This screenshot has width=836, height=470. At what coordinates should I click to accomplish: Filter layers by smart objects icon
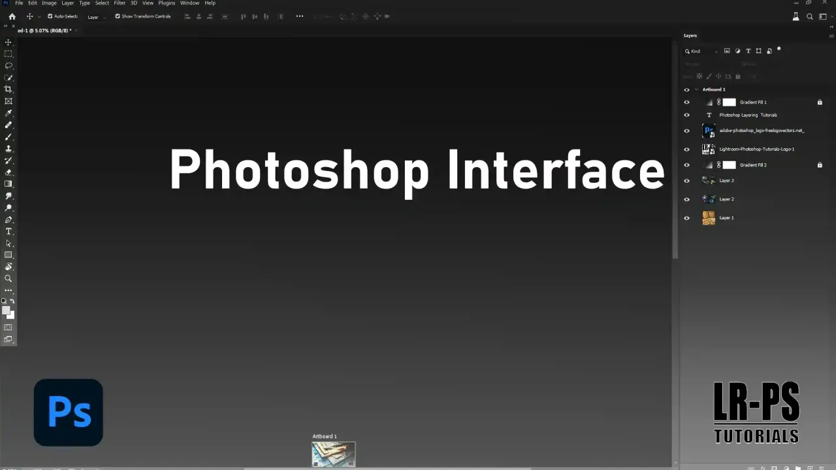click(x=769, y=51)
